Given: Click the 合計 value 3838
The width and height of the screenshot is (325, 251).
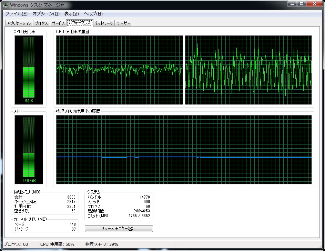Looking at the screenshot, I should click(71, 197).
